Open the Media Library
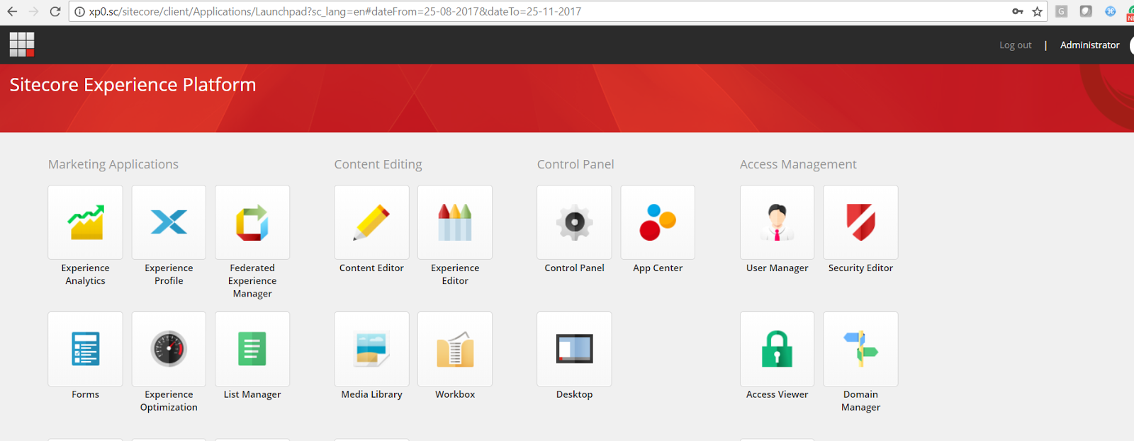Image resolution: width=1134 pixels, height=441 pixels. point(371,349)
